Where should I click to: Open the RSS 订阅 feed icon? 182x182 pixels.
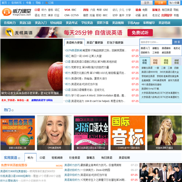pyautogui.click(x=47, y=3)
